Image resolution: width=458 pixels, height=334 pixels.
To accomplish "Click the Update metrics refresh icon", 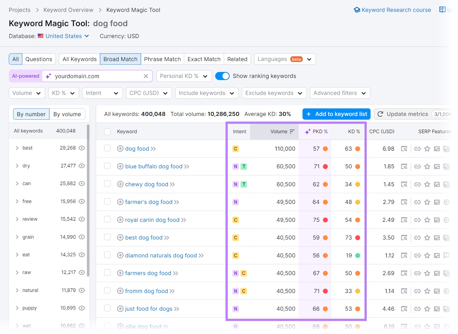I will point(380,114).
